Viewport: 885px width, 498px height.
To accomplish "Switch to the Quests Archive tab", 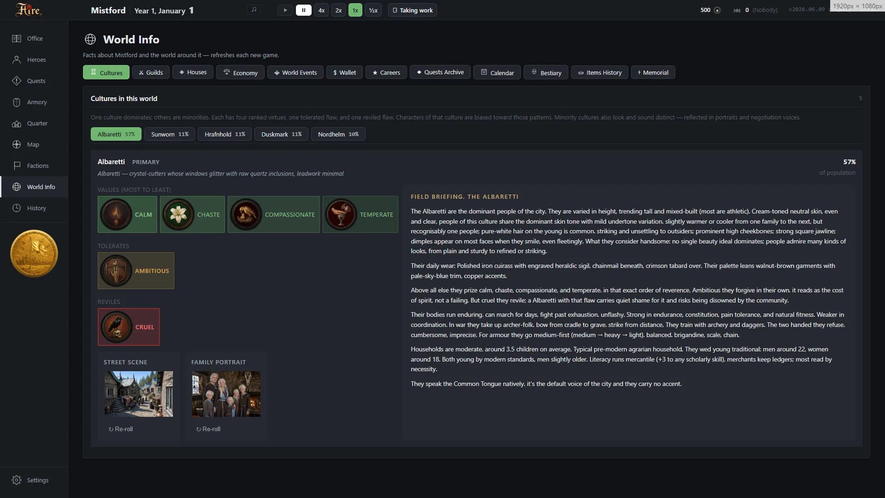I will 440,72.
